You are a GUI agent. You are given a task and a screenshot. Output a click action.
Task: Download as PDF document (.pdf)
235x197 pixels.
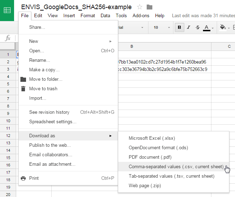[173, 157]
